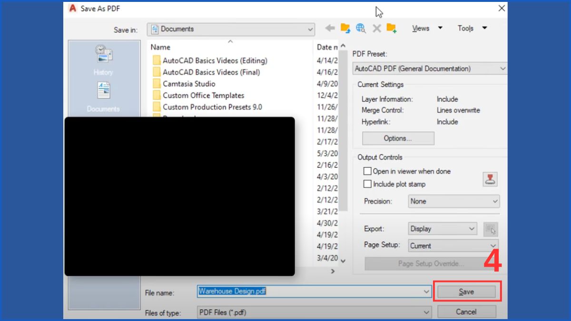
Task: Sort files by Date modified column header
Action: [x=327, y=47]
